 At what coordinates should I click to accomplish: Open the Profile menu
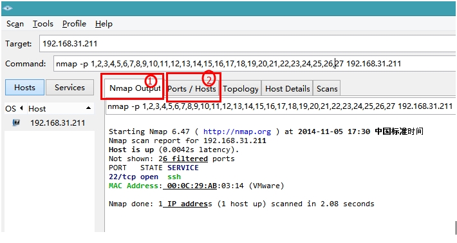(x=74, y=24)
